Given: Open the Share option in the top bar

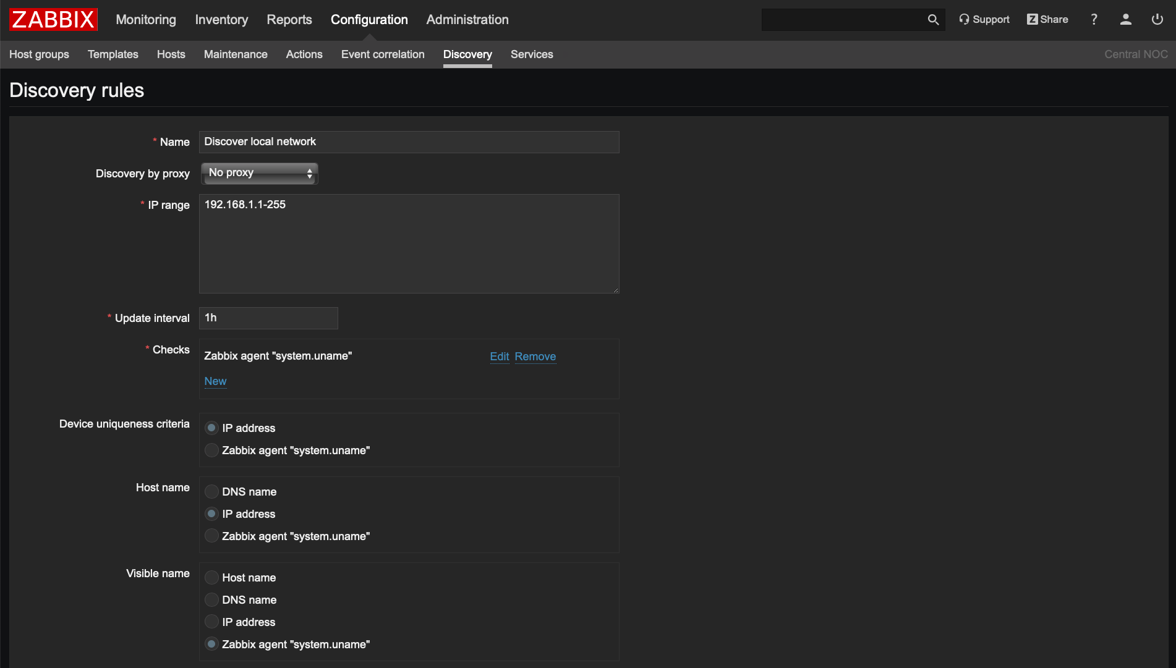Looking at the screenshot, I should click(1047, 19).
